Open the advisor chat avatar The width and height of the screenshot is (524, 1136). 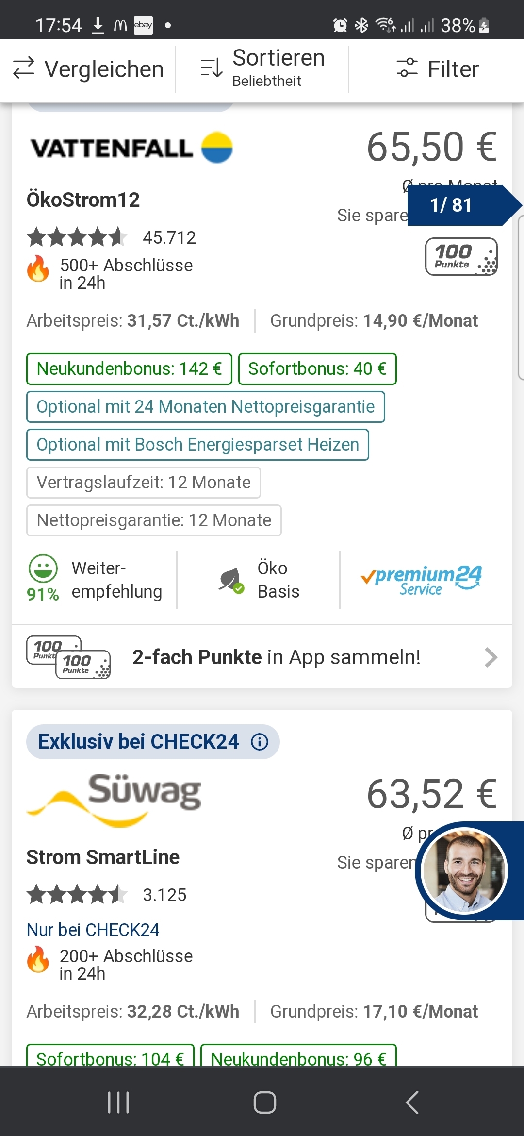(464, 870)
